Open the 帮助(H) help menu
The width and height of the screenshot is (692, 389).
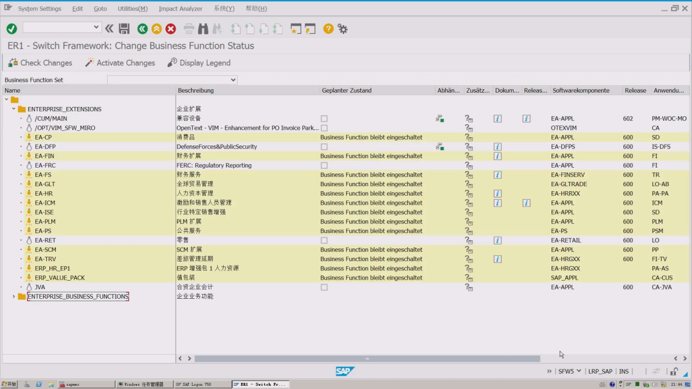coord(256,8)
